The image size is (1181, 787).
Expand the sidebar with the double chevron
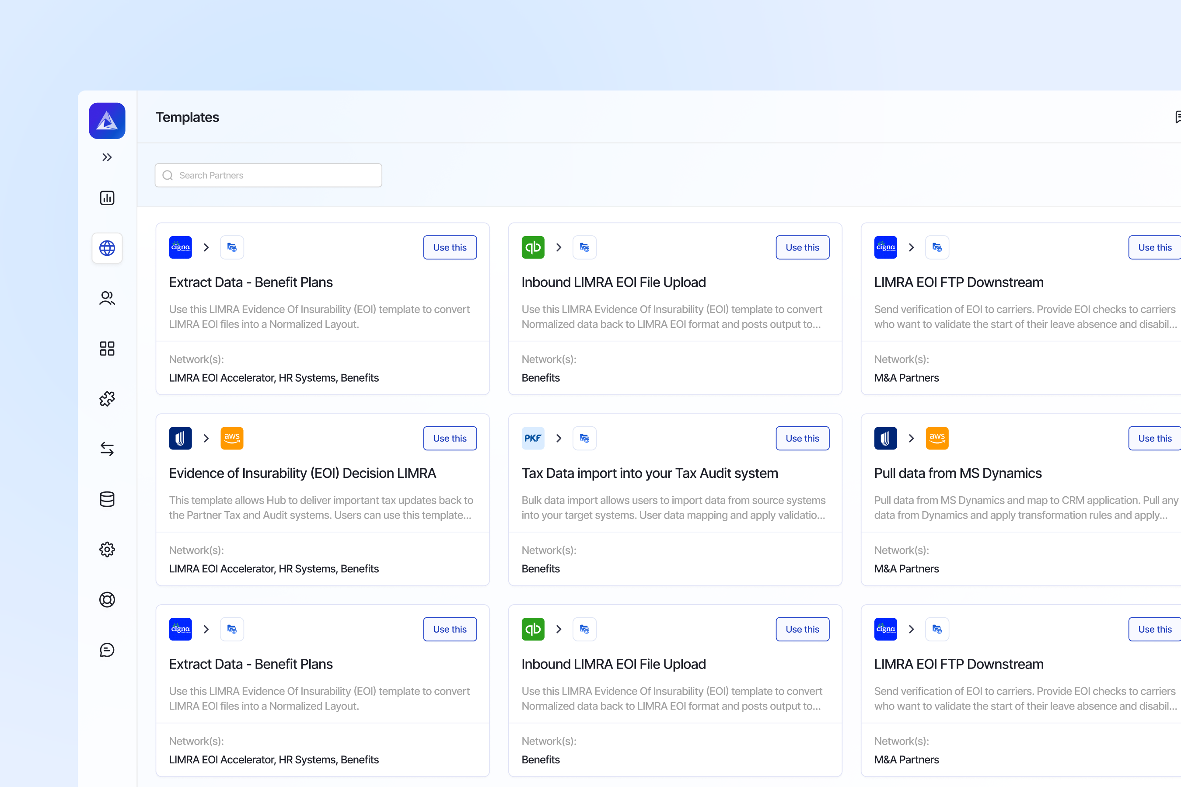click(x=107, y=157)
